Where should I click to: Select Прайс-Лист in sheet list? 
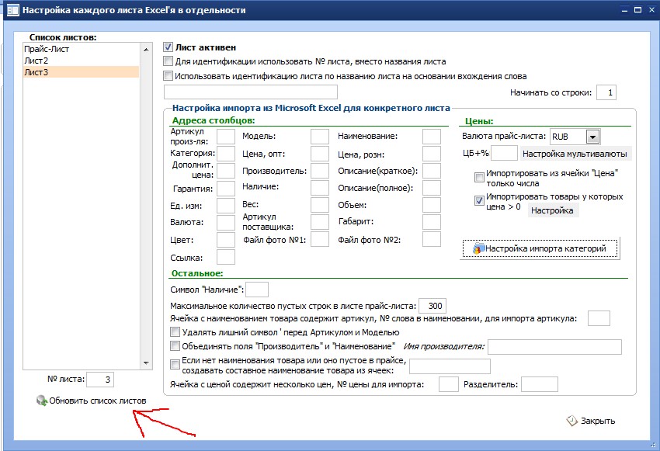click(81, 49)
